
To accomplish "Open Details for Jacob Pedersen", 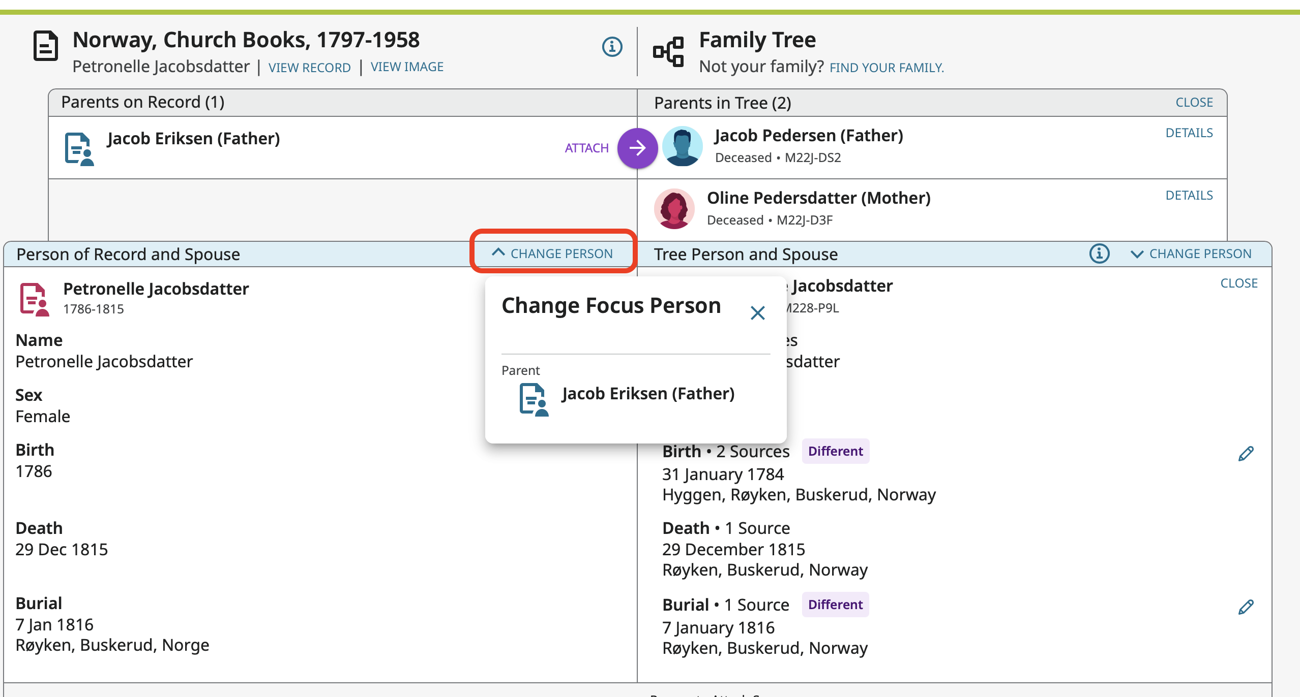I will click(1189, 133).
